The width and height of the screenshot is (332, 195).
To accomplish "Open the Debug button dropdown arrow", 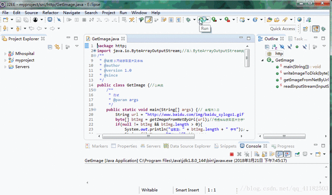I will pos(194,20).
